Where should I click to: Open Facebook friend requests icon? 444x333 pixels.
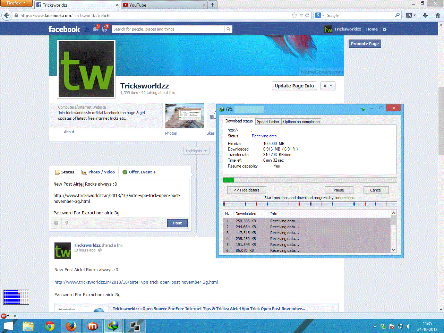(87, 29)
